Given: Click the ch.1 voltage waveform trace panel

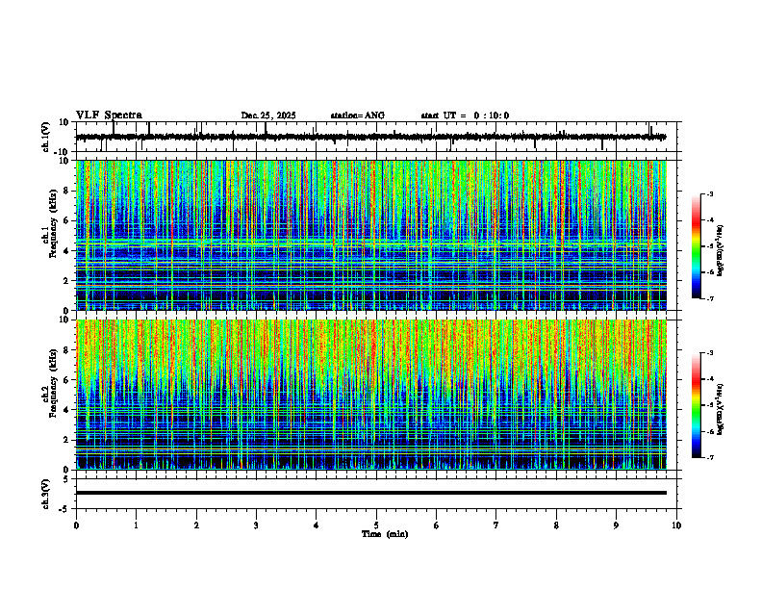Looking at the screenshot, I should pos(378,137).
